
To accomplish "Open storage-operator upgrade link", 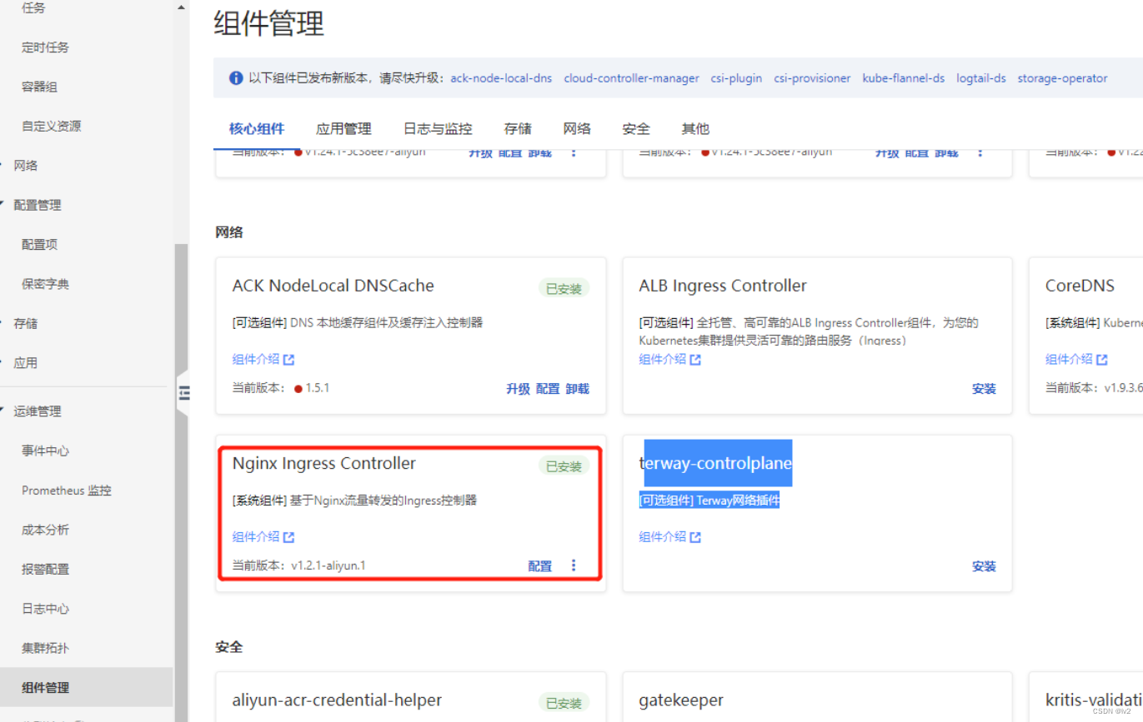I will coord(1062,78).
